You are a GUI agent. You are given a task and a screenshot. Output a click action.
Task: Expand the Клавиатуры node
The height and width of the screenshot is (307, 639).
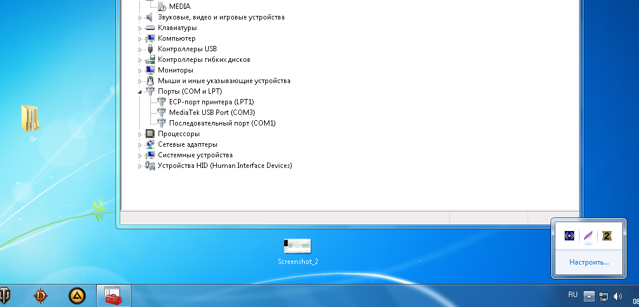point(140,28)
